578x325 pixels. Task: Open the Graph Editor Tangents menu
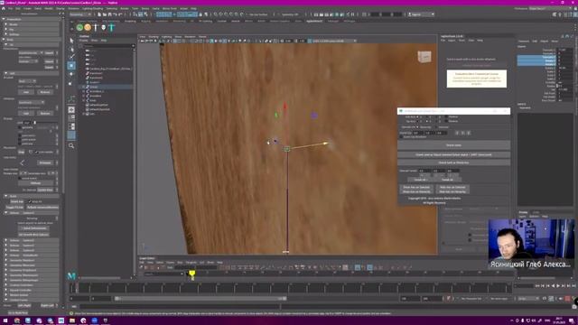(191, 263)
